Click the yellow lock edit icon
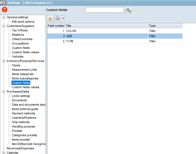Screen dimensions: 196x154 click(50, 19)
